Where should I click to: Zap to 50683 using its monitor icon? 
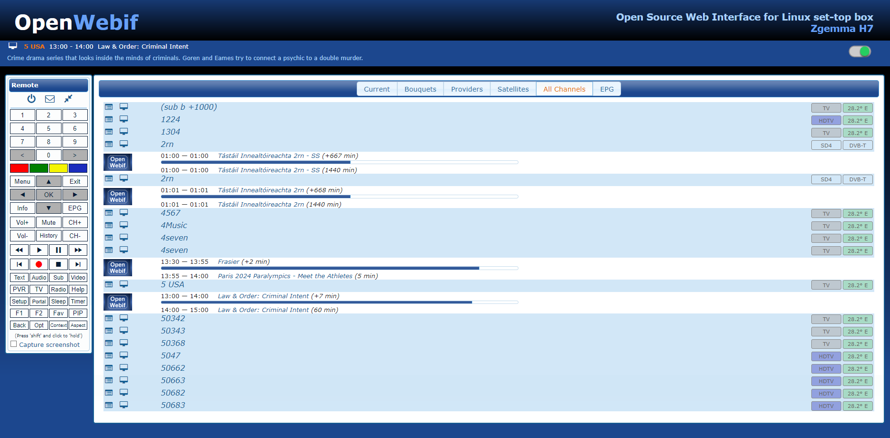pos(124,405)
